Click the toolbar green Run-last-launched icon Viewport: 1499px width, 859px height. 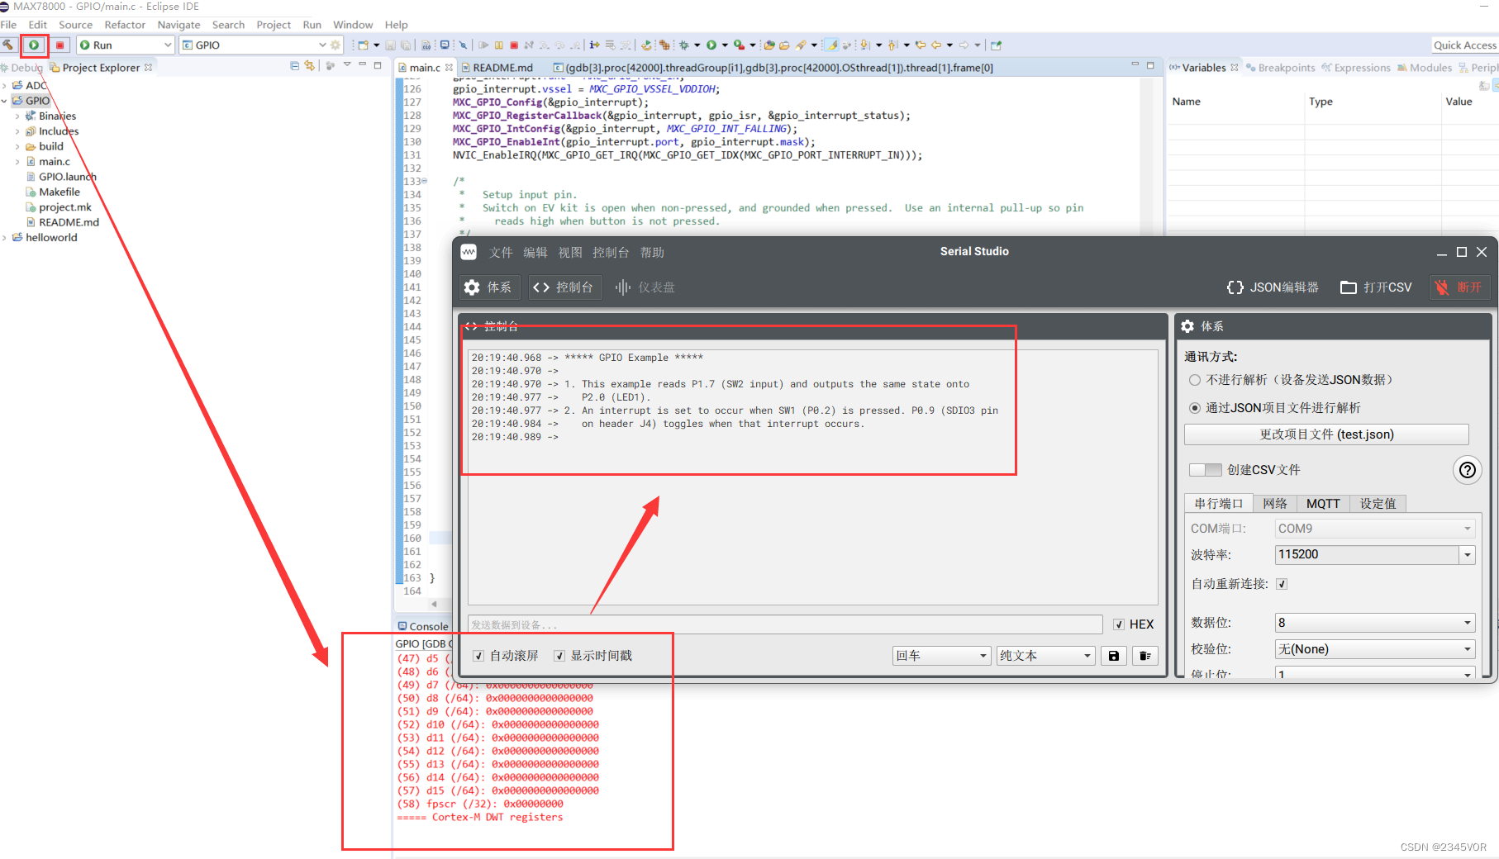click(711, 45)
